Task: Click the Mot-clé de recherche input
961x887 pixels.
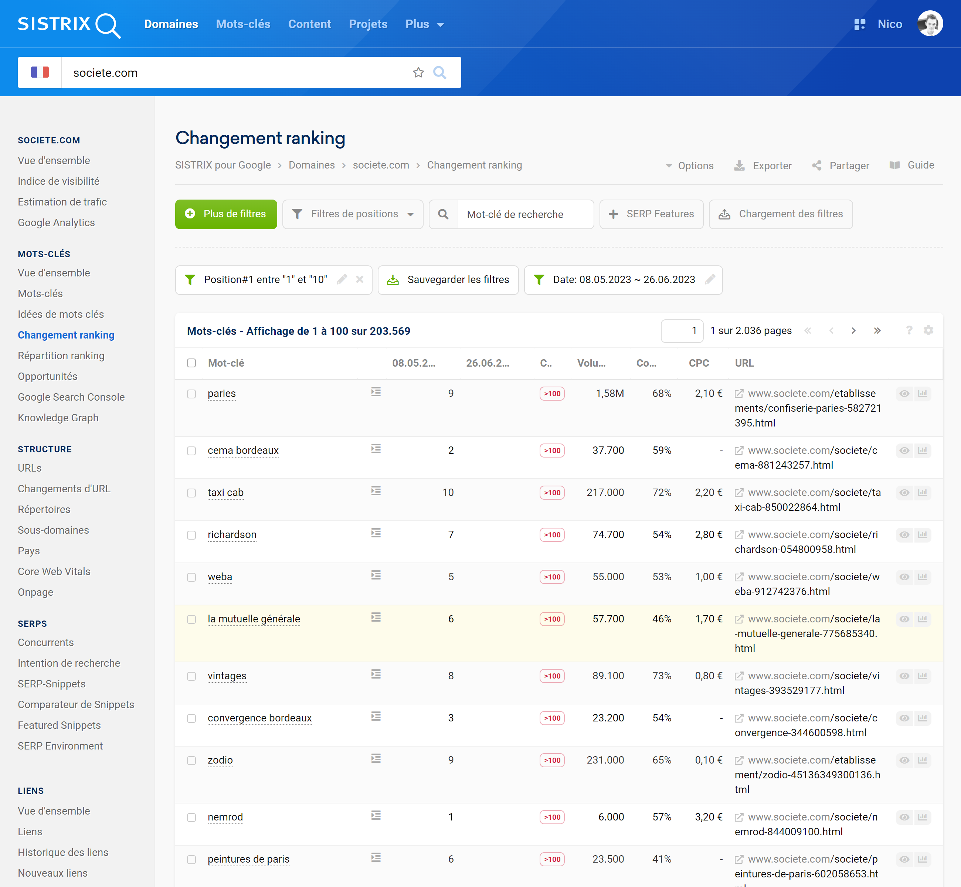Action: coord(525,214)
